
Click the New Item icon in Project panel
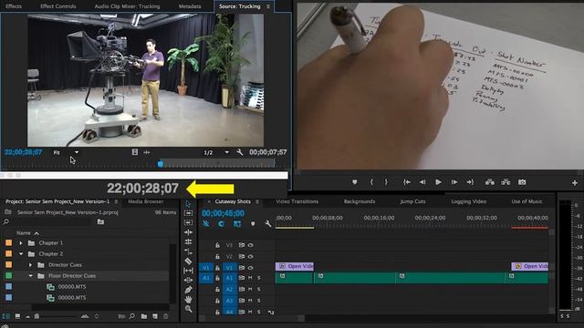click(155, 316)
